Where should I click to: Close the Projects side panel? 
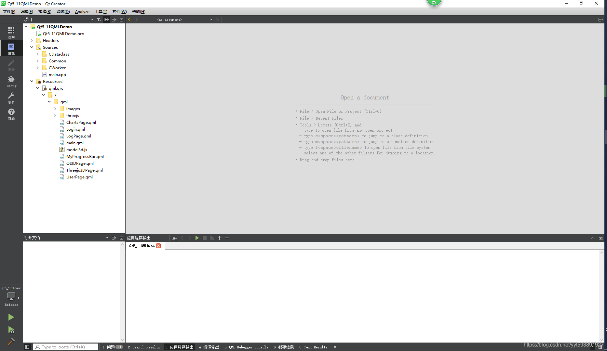coord(121,19)
